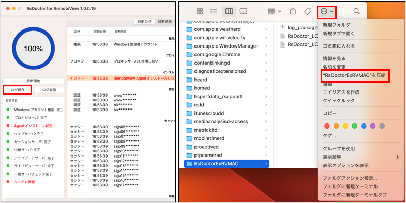Viewport: 406px width, 203px height.
Task: Apply the orange tag color
Action: [336, 126]
